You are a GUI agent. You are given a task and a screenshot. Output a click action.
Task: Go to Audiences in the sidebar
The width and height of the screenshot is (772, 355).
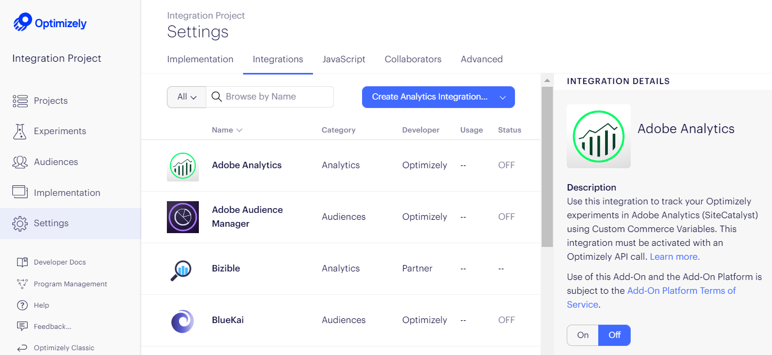(x=56, y=162)
